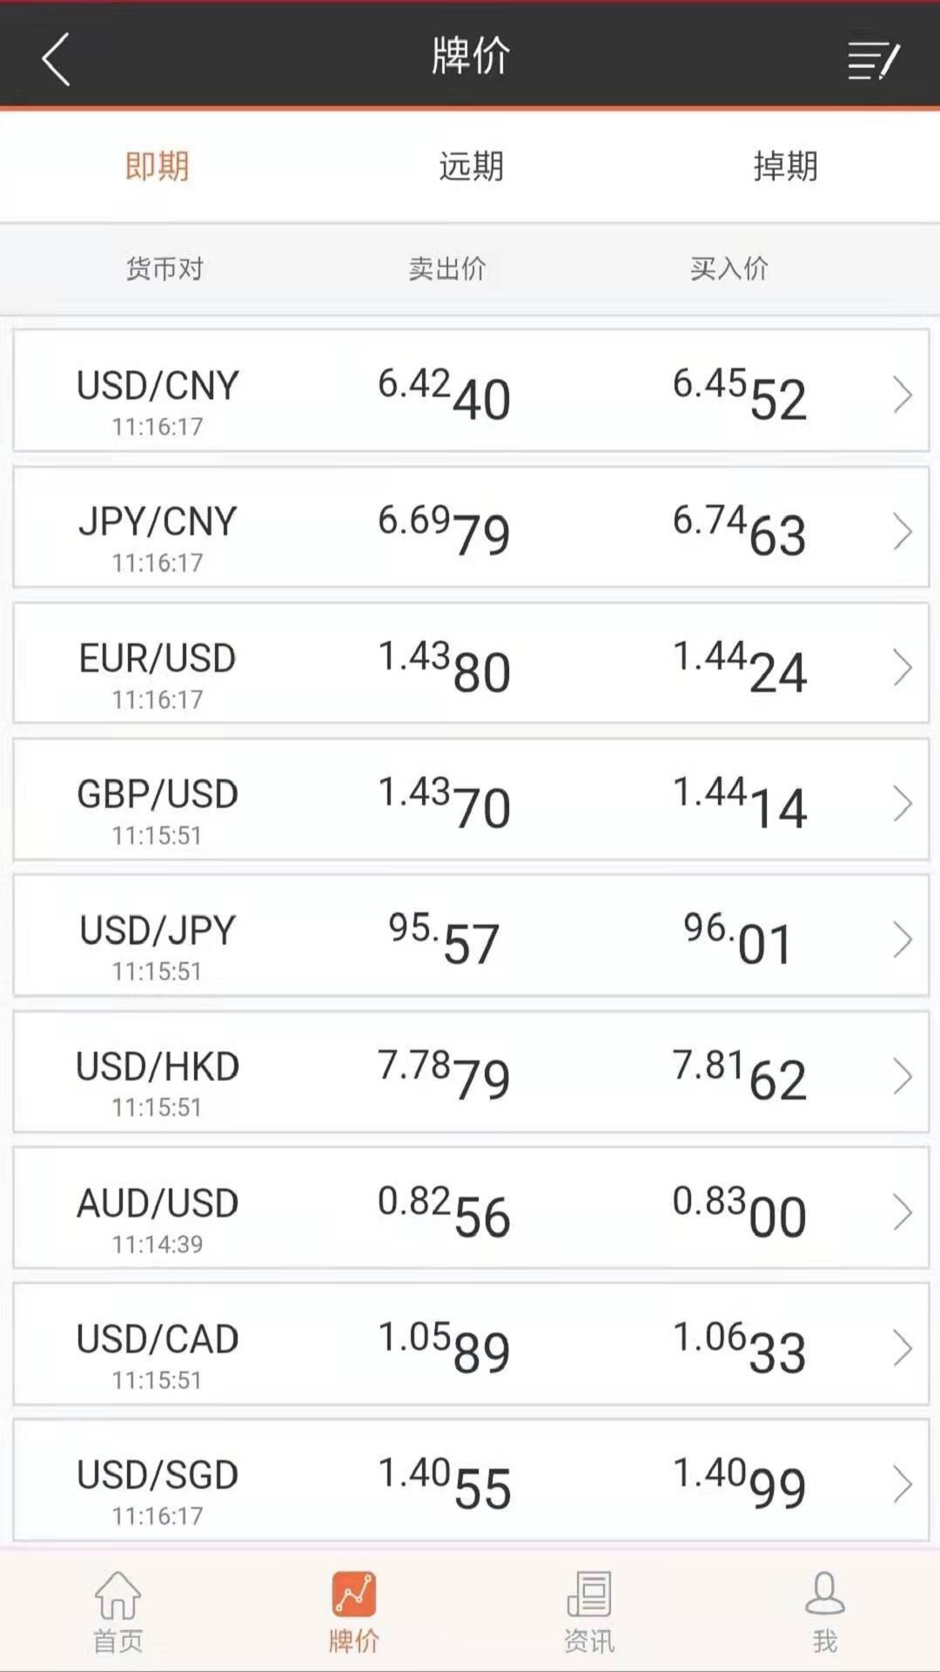Tap the back arrow icon
The image size is (940, 1672).
pyautogui.click(x=56, y=59)
